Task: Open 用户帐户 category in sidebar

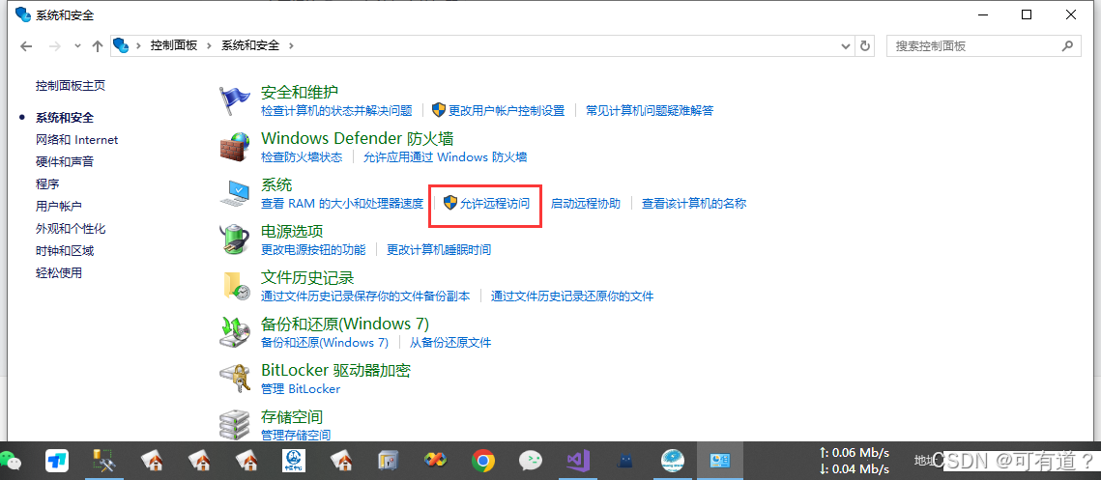Action: (x=59, y=207)
